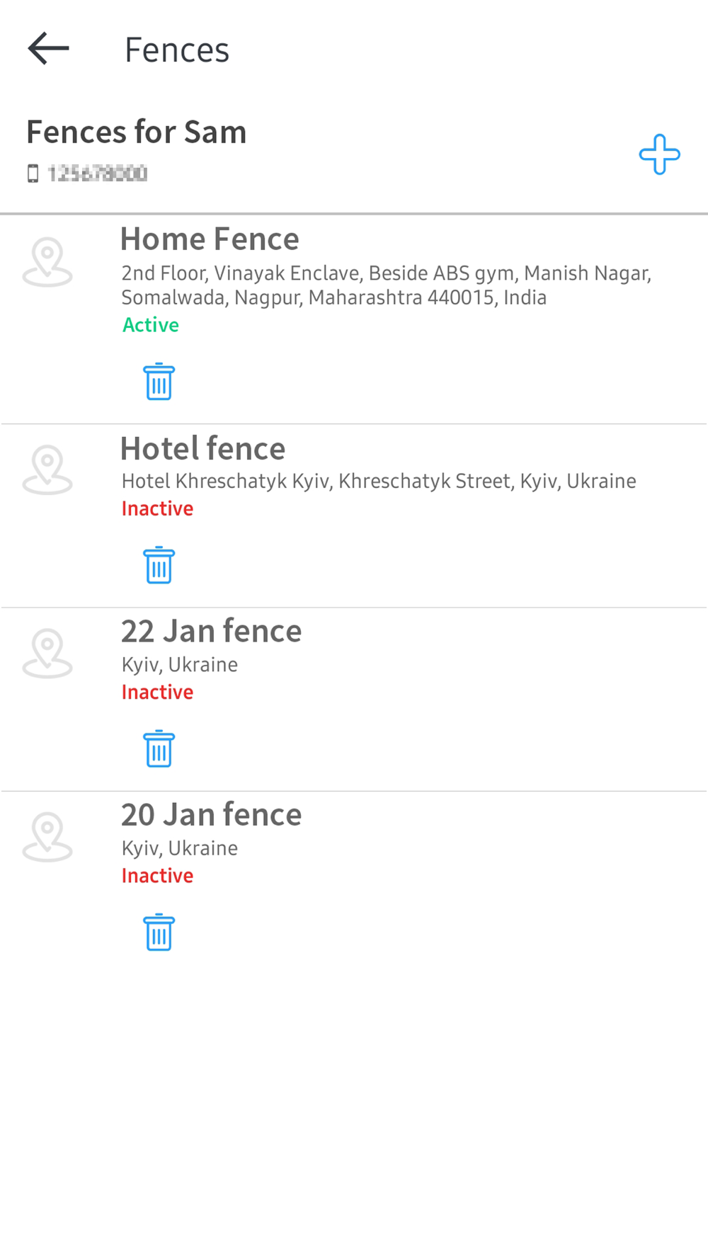708x1259 pixels.
Task: Delete the Home Fence entry
Action: point(159,382)
